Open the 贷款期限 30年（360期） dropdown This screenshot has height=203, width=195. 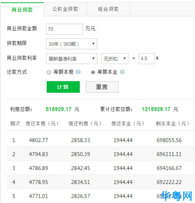click(x=71, y=44)
